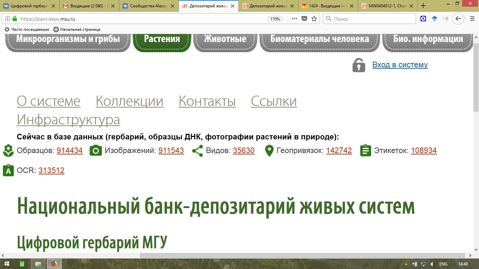The image size is (479, 269).
Task: Click the forward arrow navigation button
Action: 446,19
